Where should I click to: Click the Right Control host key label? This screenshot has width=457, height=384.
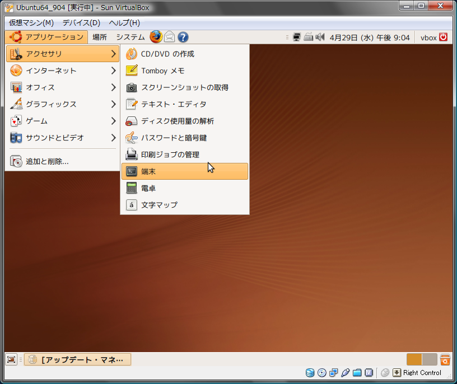(x=422, y=373)
